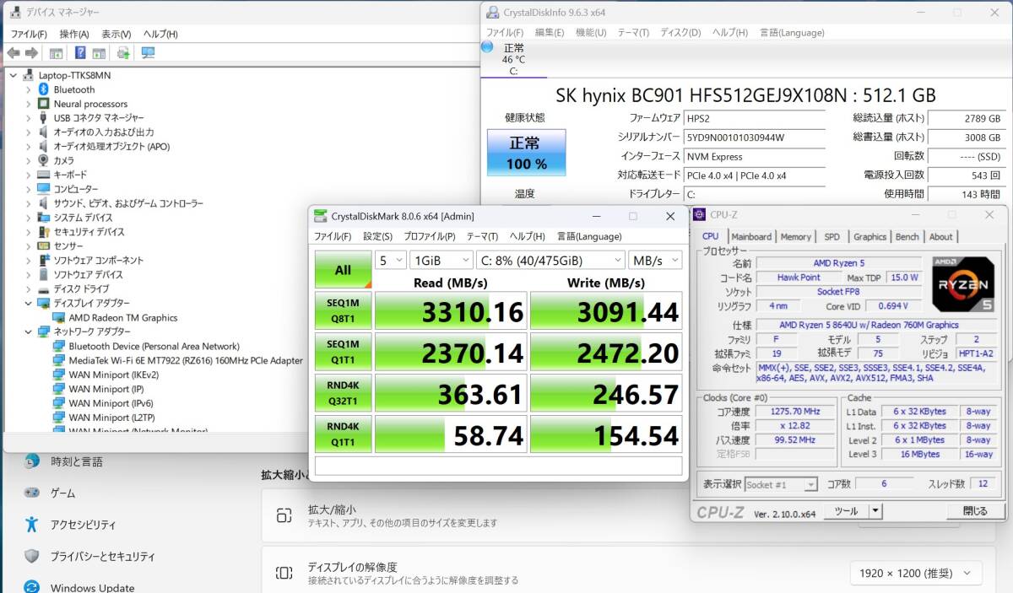This screenshot has height=593, width=1013.
Task: Open the display resolution 1920 × 1200 dropdown
Action: (x=915, y=573)
